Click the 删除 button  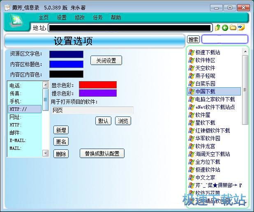click(61, 154)
